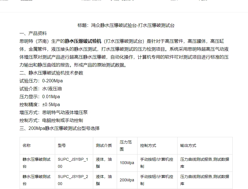
Task: Select the 输出方式 table header
Action: (x=205, y=146)
